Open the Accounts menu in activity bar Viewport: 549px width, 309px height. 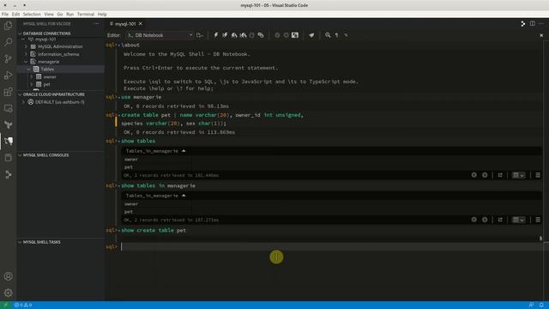(8, 276)
